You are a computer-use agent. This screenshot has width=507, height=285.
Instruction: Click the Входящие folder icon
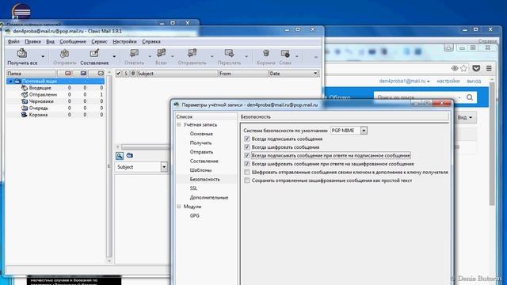point(25,88)
